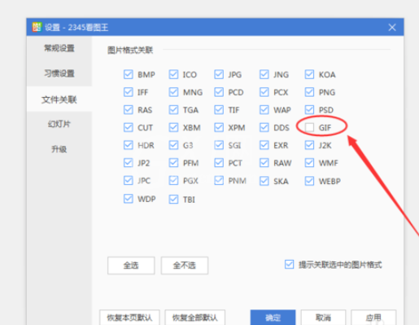Disable the KOA format association
Image resolution: width=419 pixels, height=325 pixels.
click(309, 74)
